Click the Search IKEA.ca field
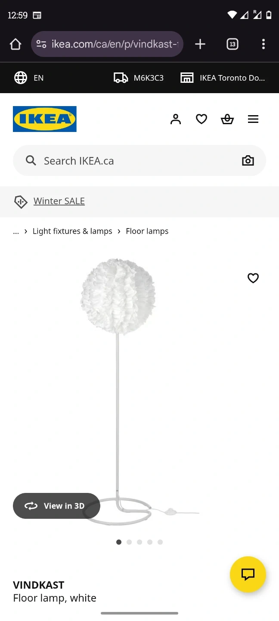 [x=129, y=161]
